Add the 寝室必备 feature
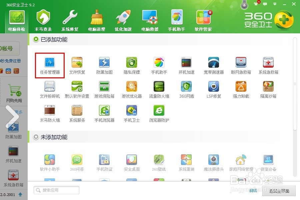The height and width of the screenshot is (200, 300). click(x=268, y=163)
